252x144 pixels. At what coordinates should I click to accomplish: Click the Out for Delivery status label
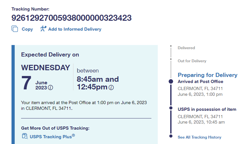click(x=192, y=61)
